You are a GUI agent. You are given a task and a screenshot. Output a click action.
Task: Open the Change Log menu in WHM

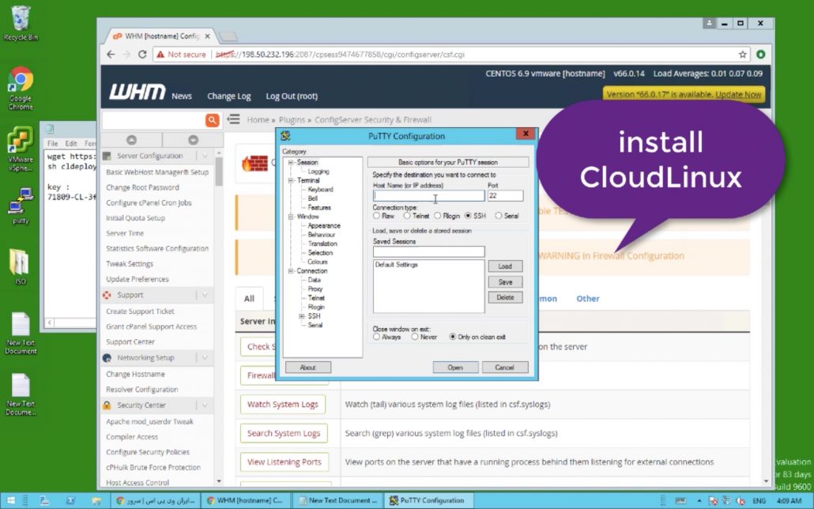click(228, 96)
